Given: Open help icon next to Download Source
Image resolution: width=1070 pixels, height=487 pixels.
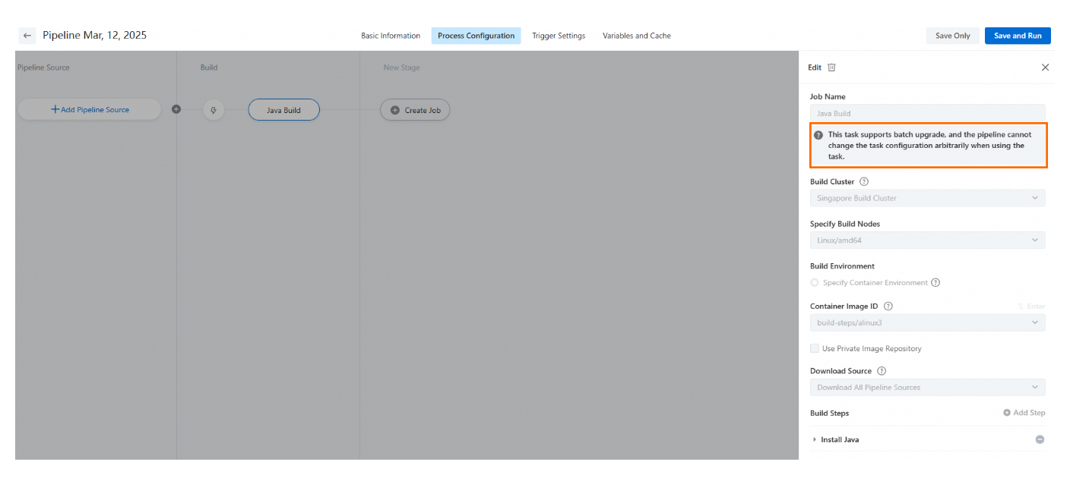Looking at the screenshot, I should coord(882,371).
